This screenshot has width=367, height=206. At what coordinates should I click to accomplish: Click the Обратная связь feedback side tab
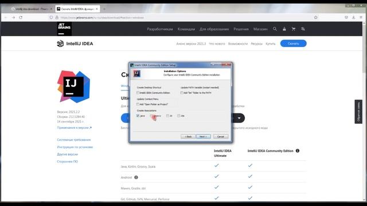[x=358, y=112]
